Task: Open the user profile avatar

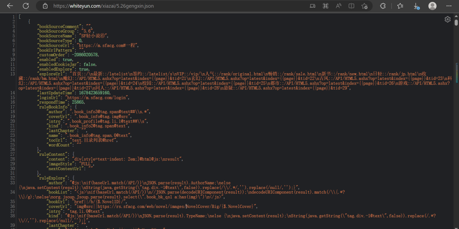Action: (432, 6)
